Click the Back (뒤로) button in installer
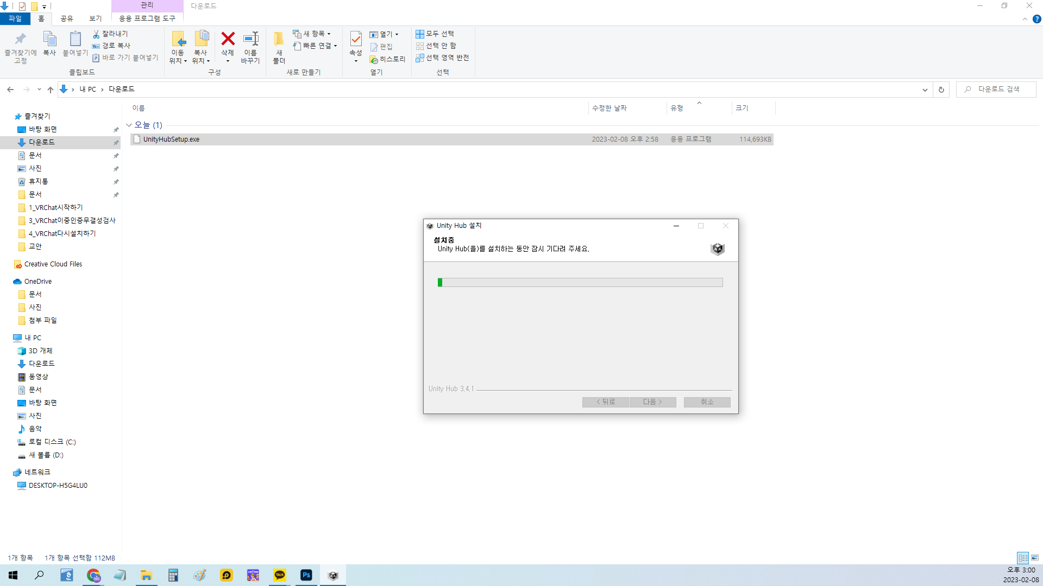The height and width of the screenshot is (586, 1043). coord(606,402)
